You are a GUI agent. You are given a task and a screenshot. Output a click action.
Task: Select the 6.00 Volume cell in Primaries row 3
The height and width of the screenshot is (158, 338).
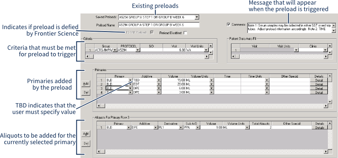[x=173, y=88]
